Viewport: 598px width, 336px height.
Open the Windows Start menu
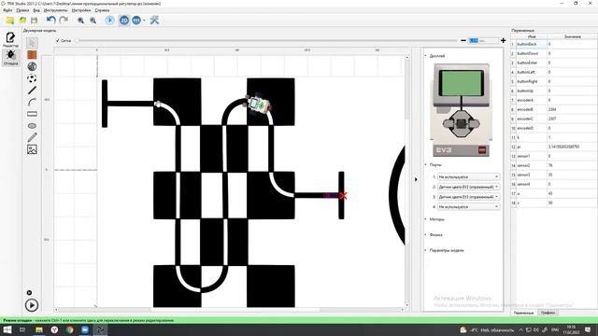(7, 329)
